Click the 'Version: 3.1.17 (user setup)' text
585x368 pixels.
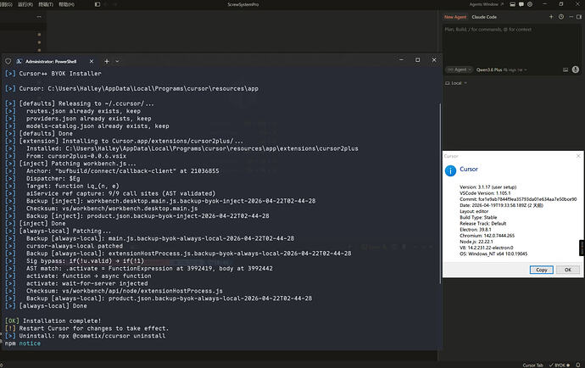click(x=487, y=187)
